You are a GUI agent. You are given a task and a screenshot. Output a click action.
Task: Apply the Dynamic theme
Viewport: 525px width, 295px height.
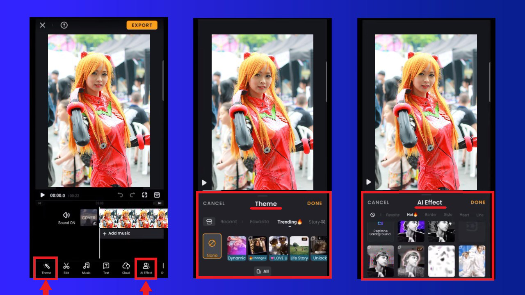pyautogui.click(x=237, y=248)
